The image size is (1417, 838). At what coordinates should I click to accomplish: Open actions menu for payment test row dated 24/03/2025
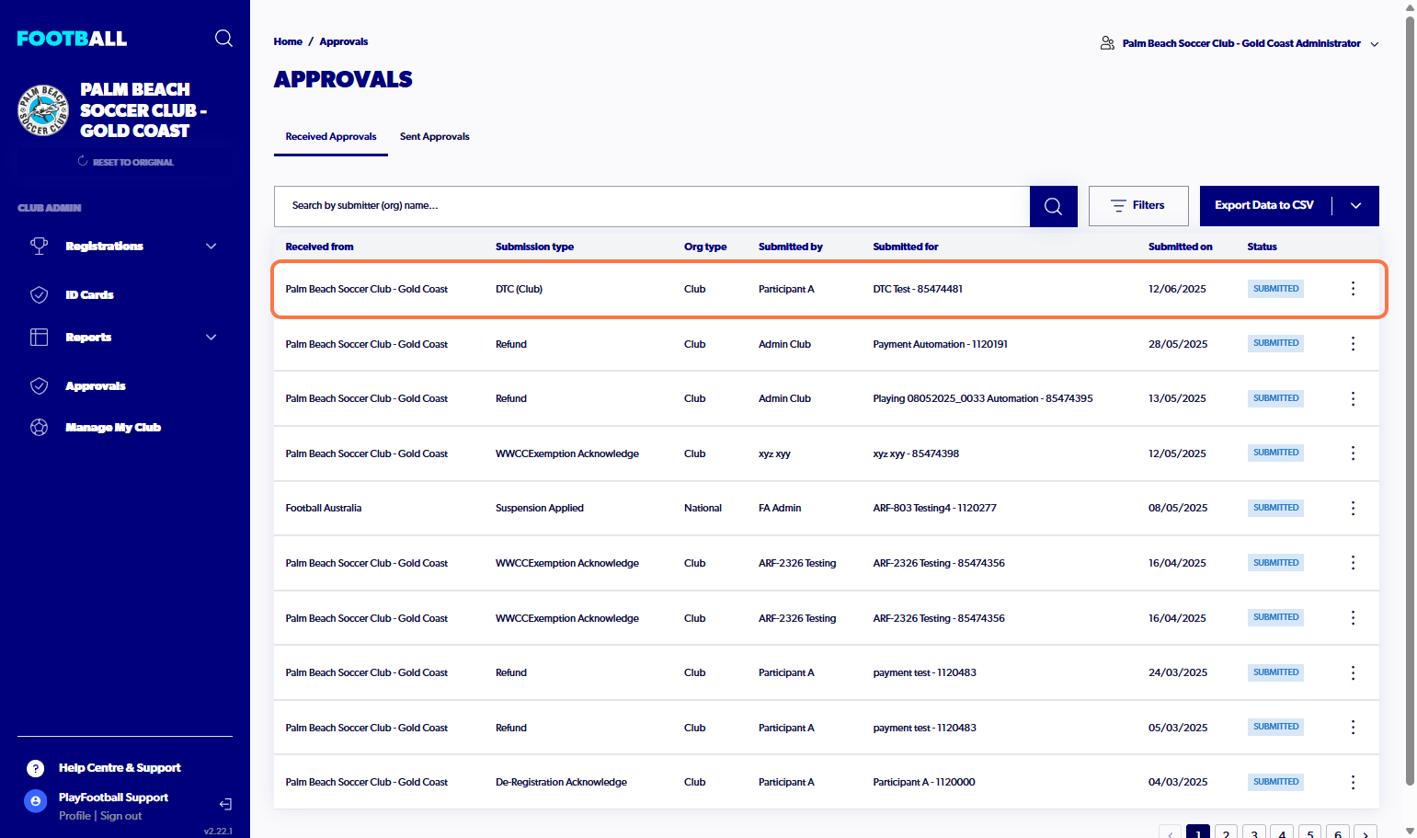point(1353,672)
